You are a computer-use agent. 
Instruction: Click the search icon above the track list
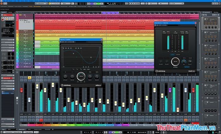(33, 13)
